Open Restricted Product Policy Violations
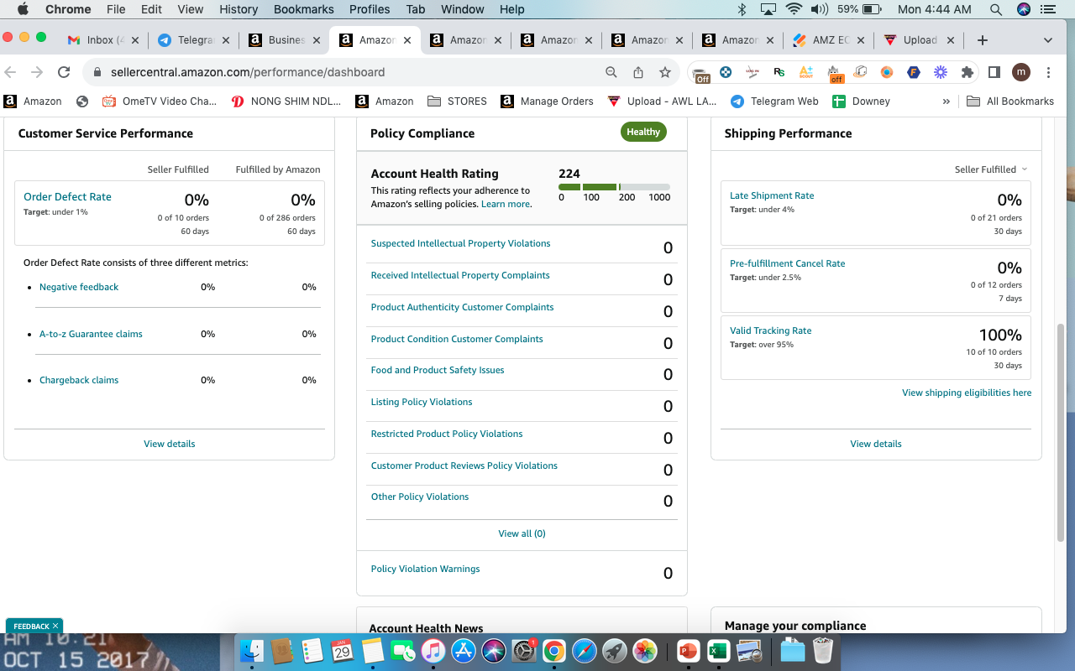The height and width of the screenshot is (671, 1075). pyautogui.click(x=447, y=434)
